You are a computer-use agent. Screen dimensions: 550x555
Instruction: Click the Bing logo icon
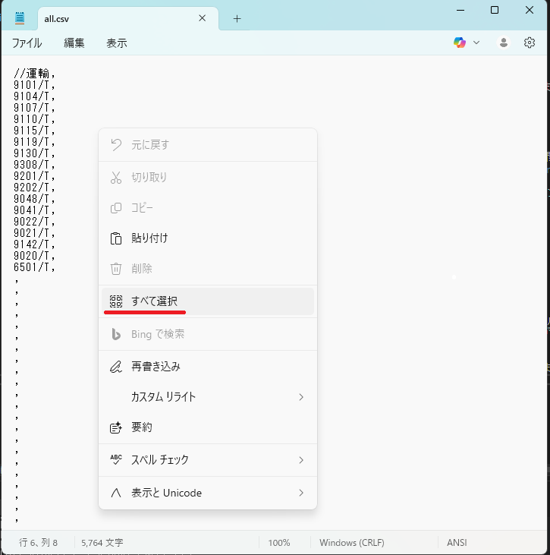(x=116, y=334)
